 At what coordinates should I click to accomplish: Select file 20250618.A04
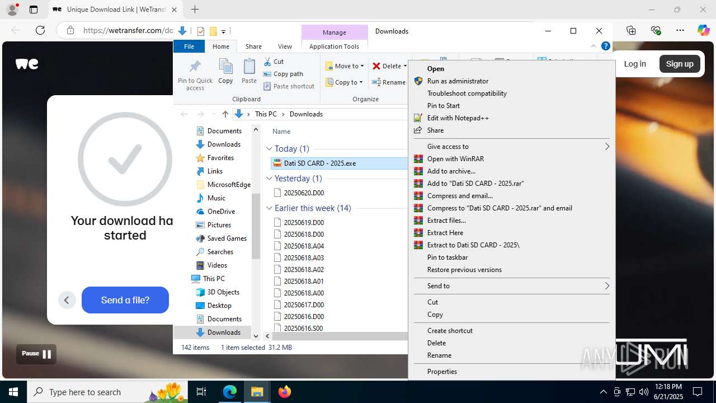304,246
